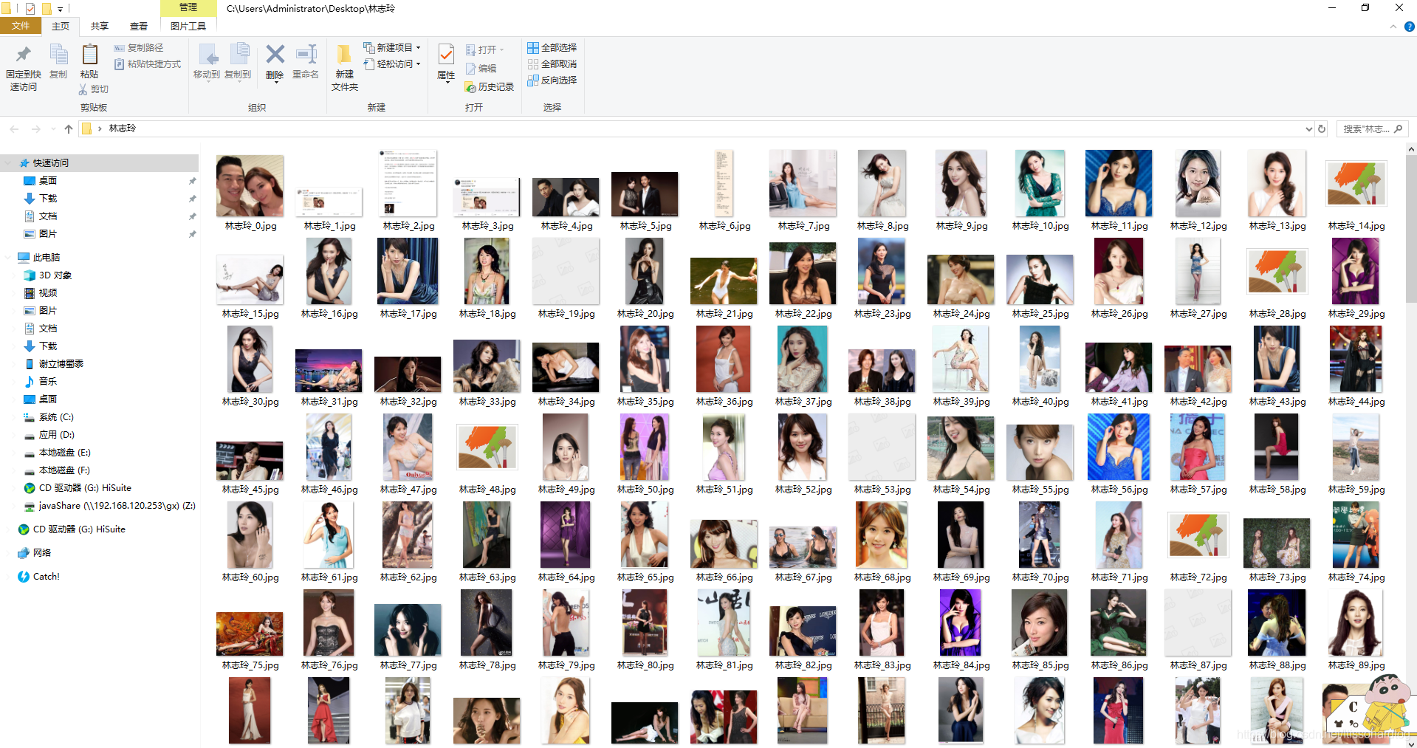Click the 粘贴 paste clipboard icon
The width and height of the screenshot is (1417, 748).
(x=89, y=55)
